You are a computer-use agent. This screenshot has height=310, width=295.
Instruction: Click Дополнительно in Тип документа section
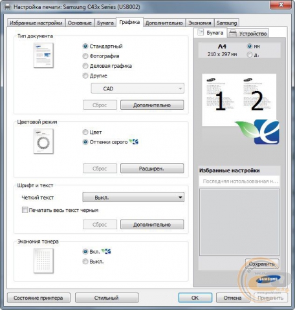tap(152, 105)
